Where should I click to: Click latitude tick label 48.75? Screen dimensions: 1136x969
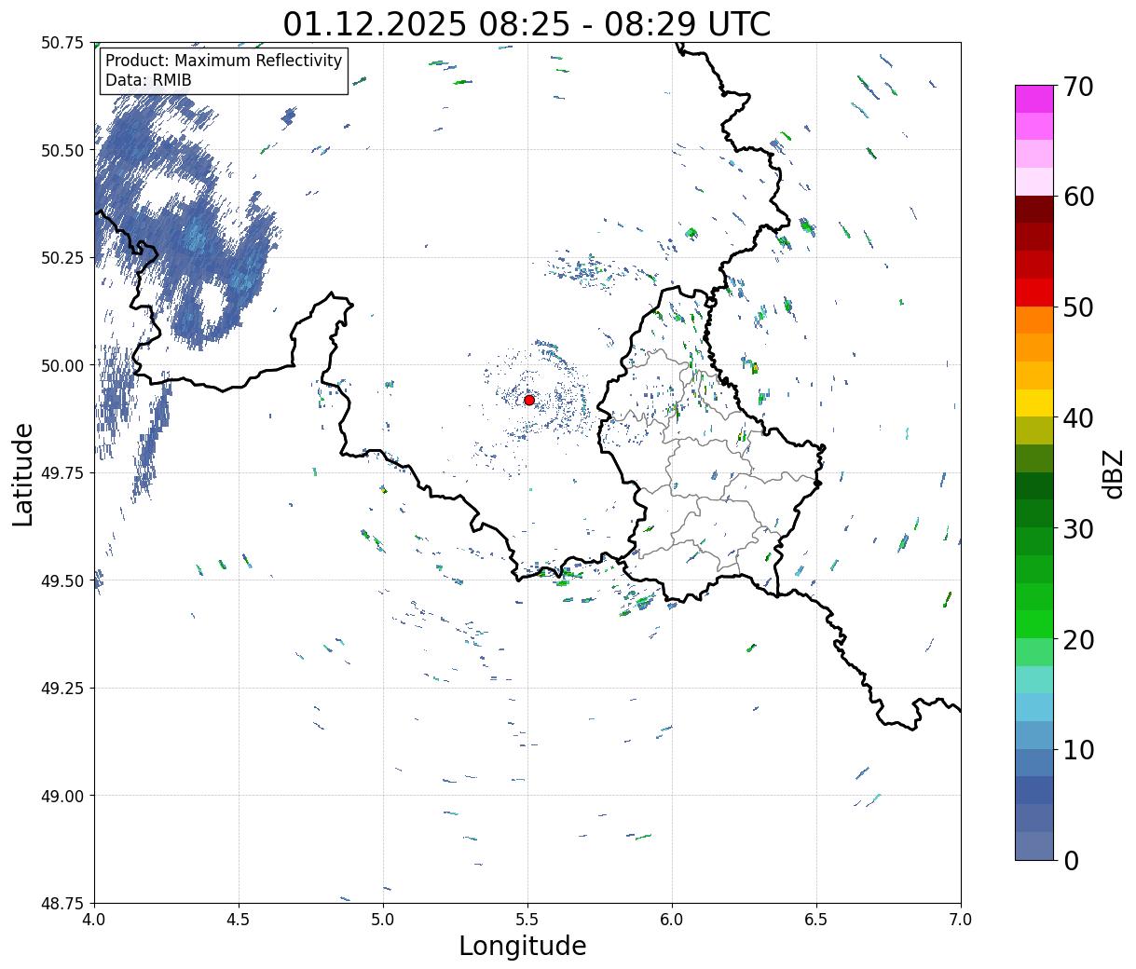pyautogui.click(x=62, y=903)
